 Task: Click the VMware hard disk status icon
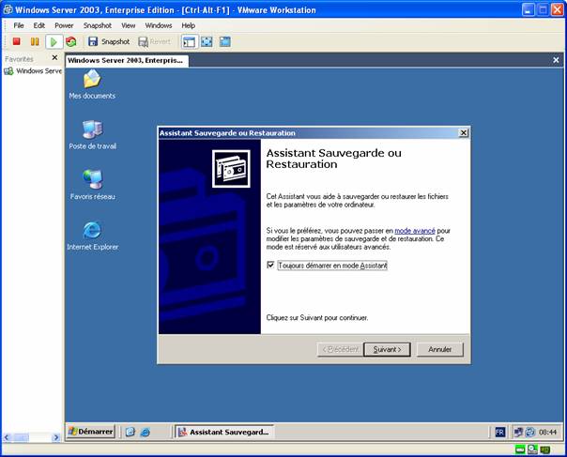coord(520,449)
